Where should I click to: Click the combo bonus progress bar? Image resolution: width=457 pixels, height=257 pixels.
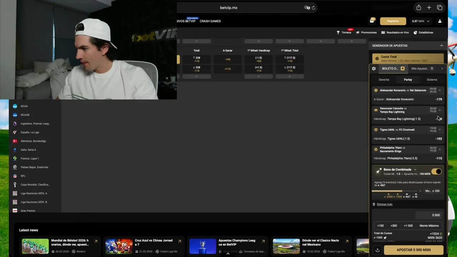pos(394,191)
